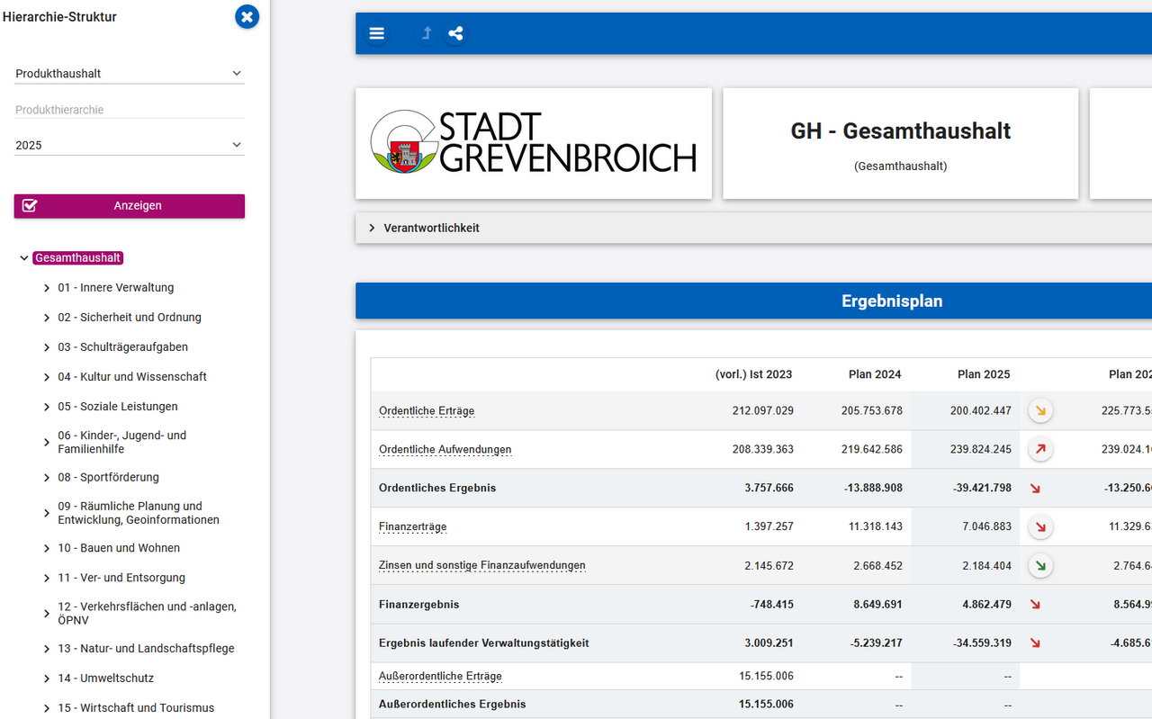This screenshot has height=719, width=1152.
Task: Close the Hierarchie-Struktur panel
Action: coord(247,16)
